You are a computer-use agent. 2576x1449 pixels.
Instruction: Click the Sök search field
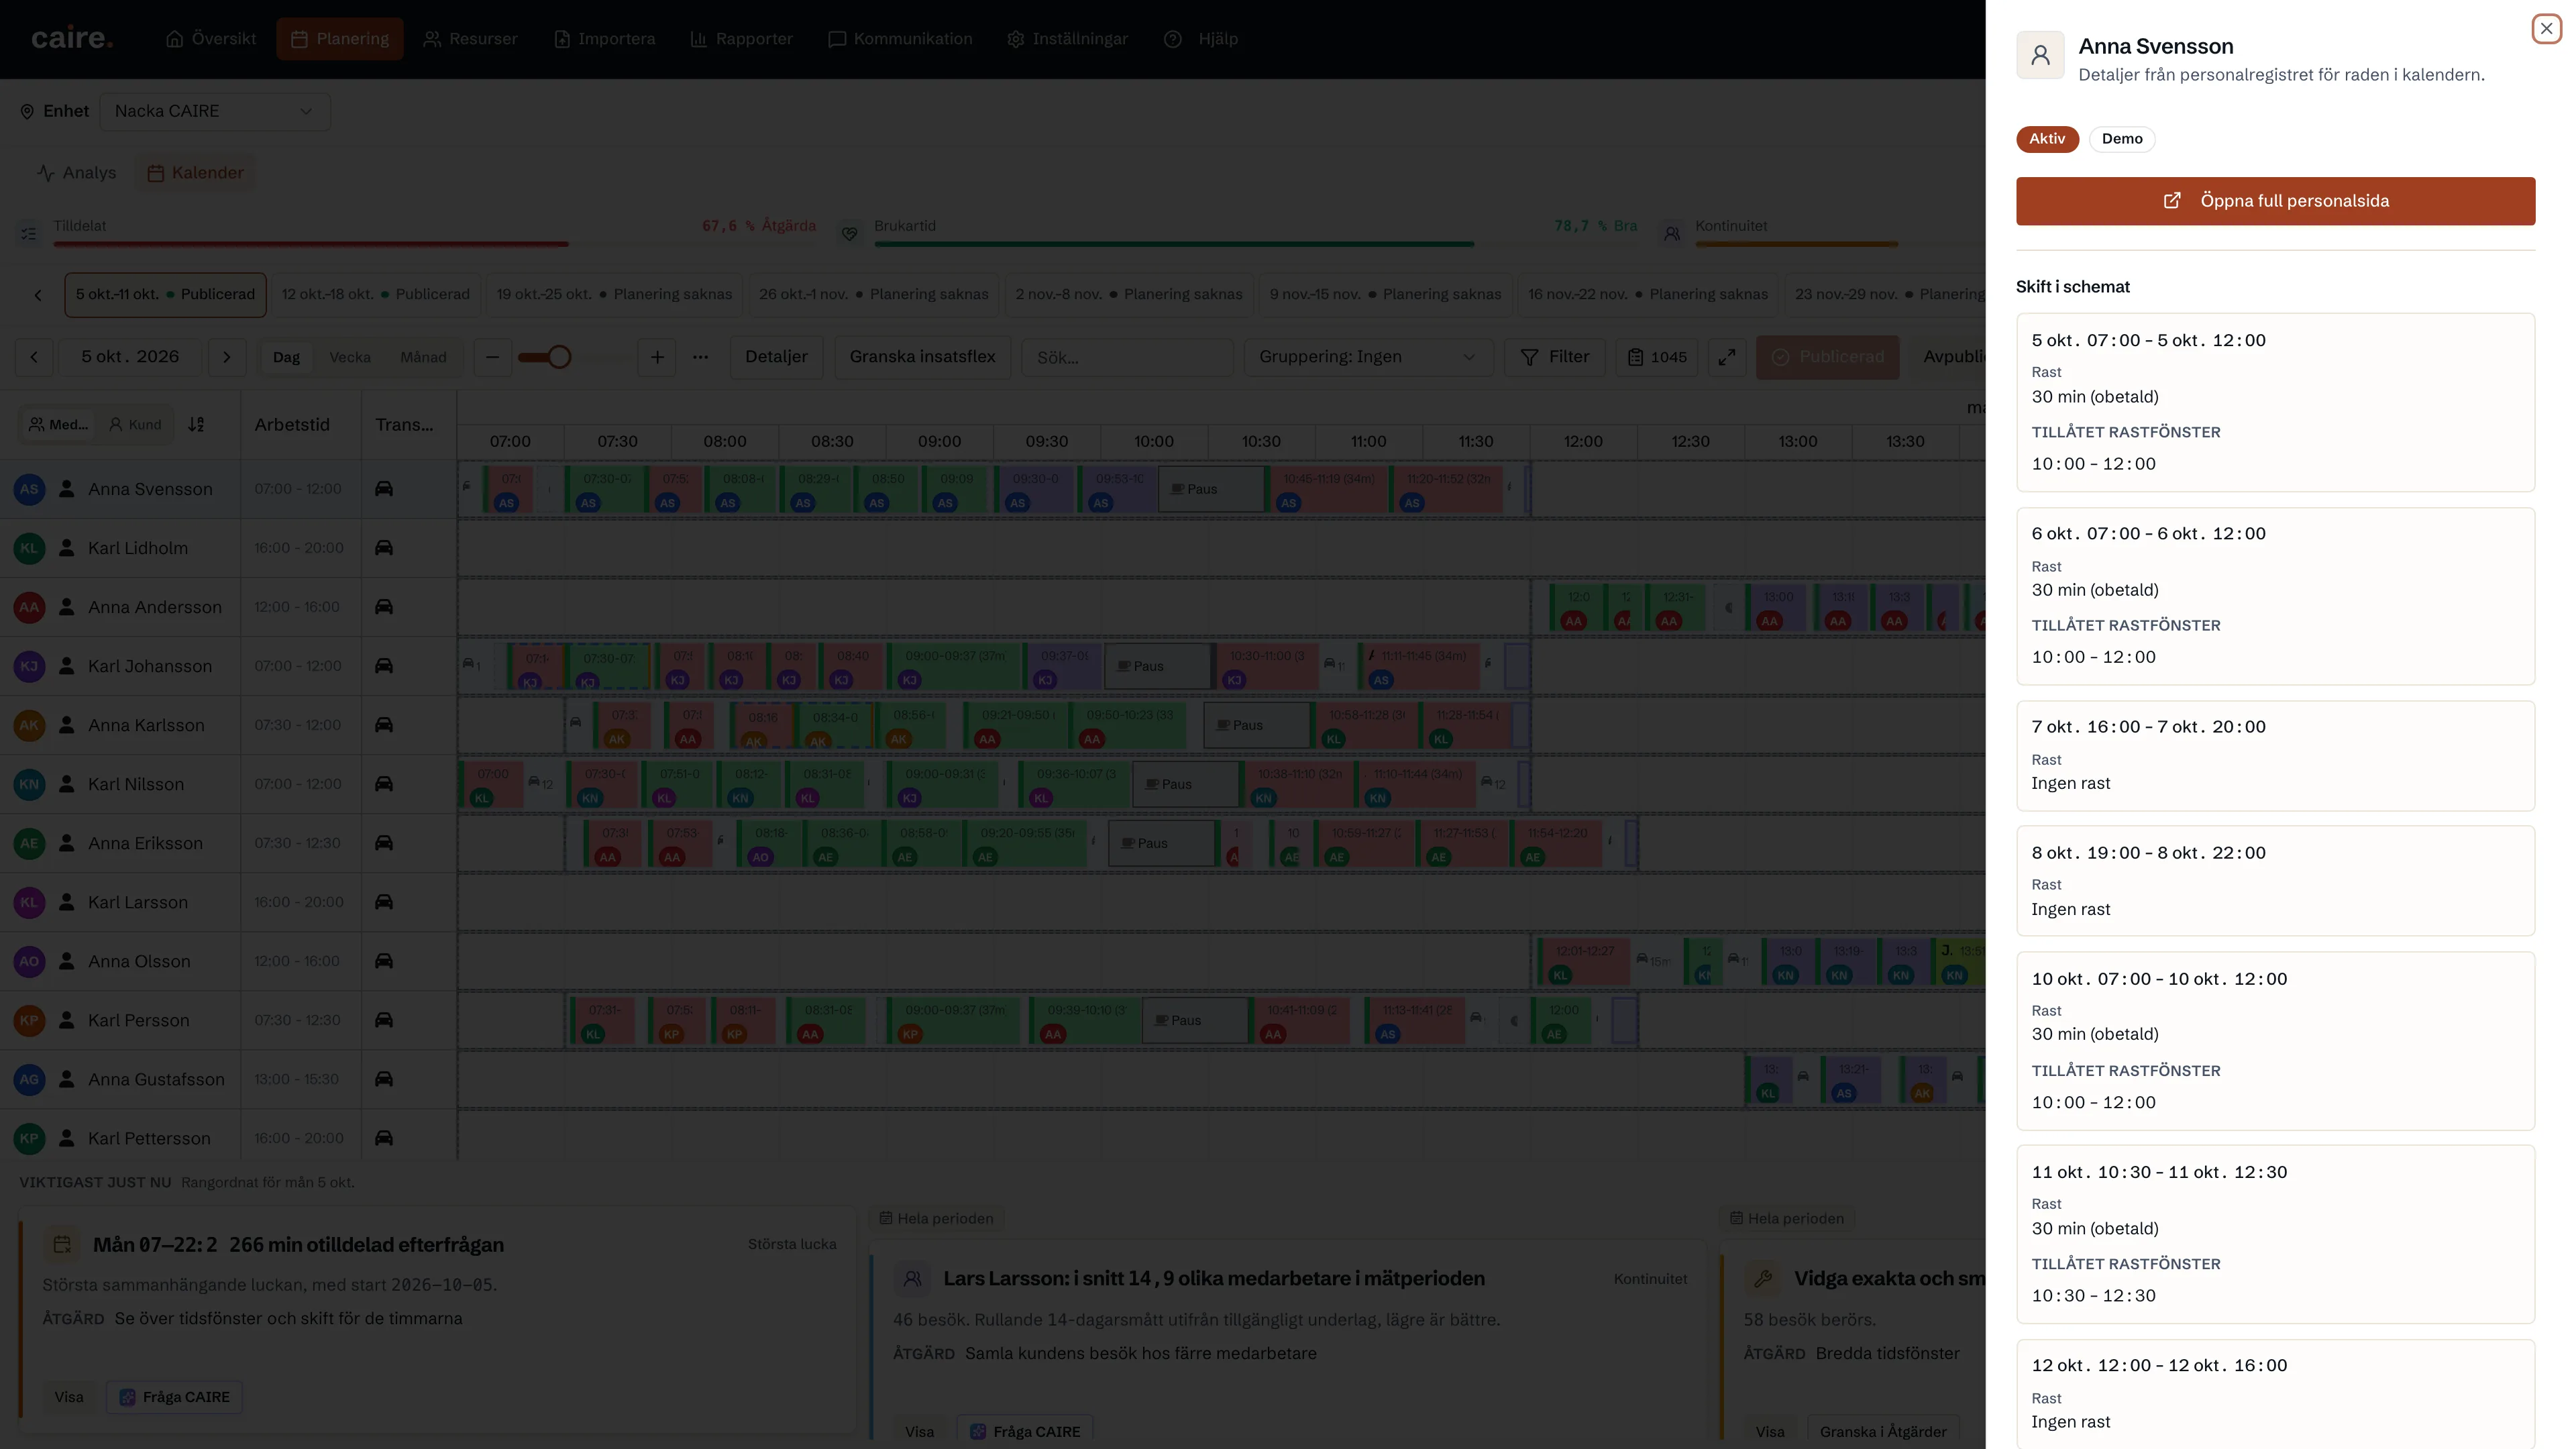tap(1127, 357)
